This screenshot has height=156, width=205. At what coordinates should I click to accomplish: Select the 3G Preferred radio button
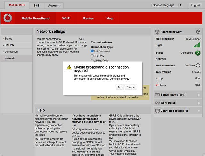92,51
